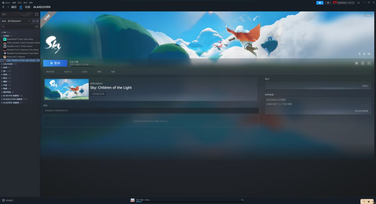Viewport: 376px width, 204px height.
Task: Add game to favorites star icon
Action: (369, 63)
